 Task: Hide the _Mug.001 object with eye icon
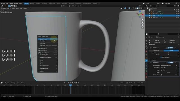pyautogui.click(x=176, y=14)
